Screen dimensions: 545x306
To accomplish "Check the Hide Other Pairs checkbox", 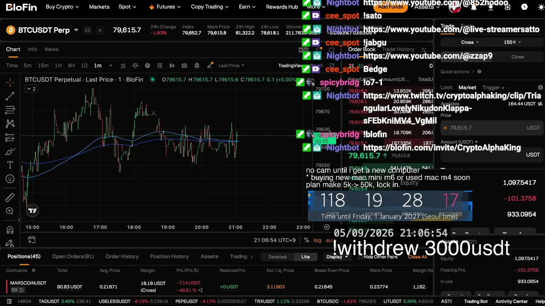I will point(360,257).
